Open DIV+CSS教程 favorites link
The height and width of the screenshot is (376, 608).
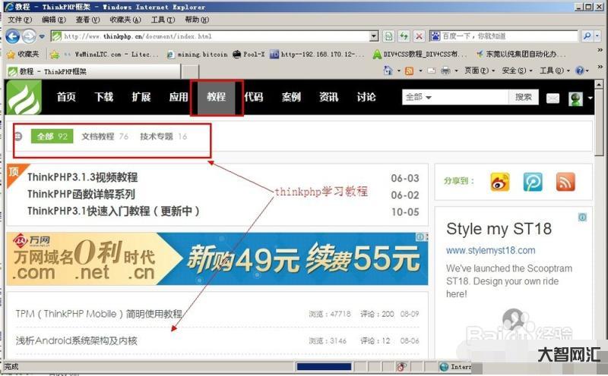tap(420, 55)
